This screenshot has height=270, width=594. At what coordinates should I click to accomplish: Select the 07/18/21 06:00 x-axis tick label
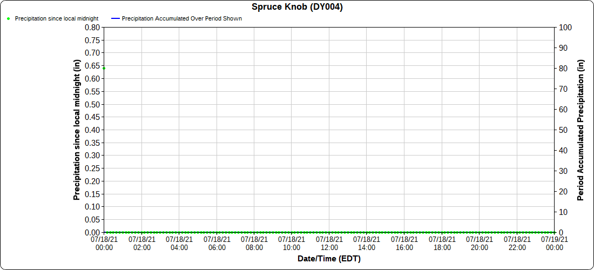click(217, 243)
